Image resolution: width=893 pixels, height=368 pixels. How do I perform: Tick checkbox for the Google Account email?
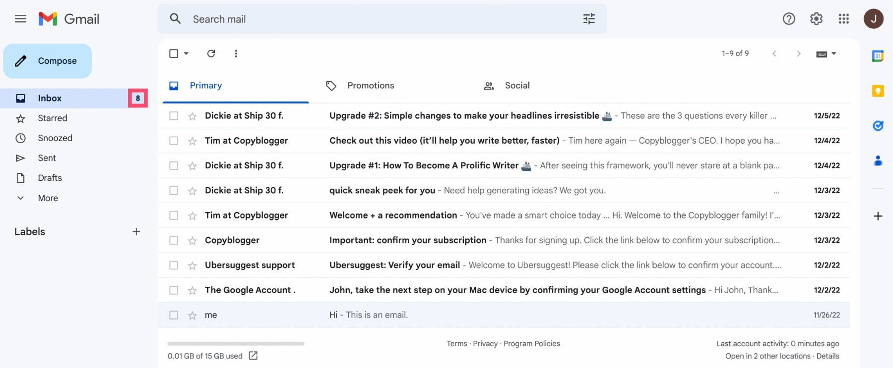174,290
